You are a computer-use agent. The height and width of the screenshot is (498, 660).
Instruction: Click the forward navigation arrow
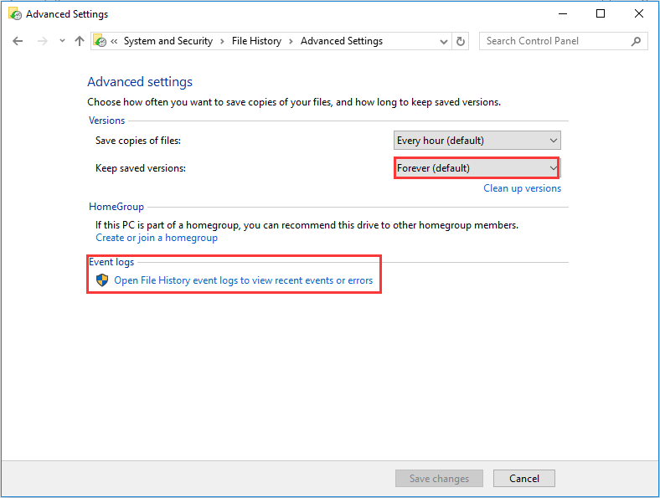[x=42, y=41]
